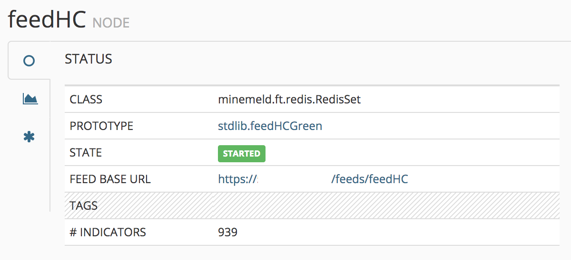Click the STATE row label
The height and width of the screenshot is (260, 571).
[86, 153]
